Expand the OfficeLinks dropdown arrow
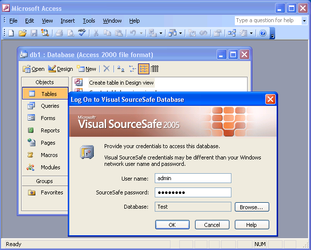 [160, 33]
